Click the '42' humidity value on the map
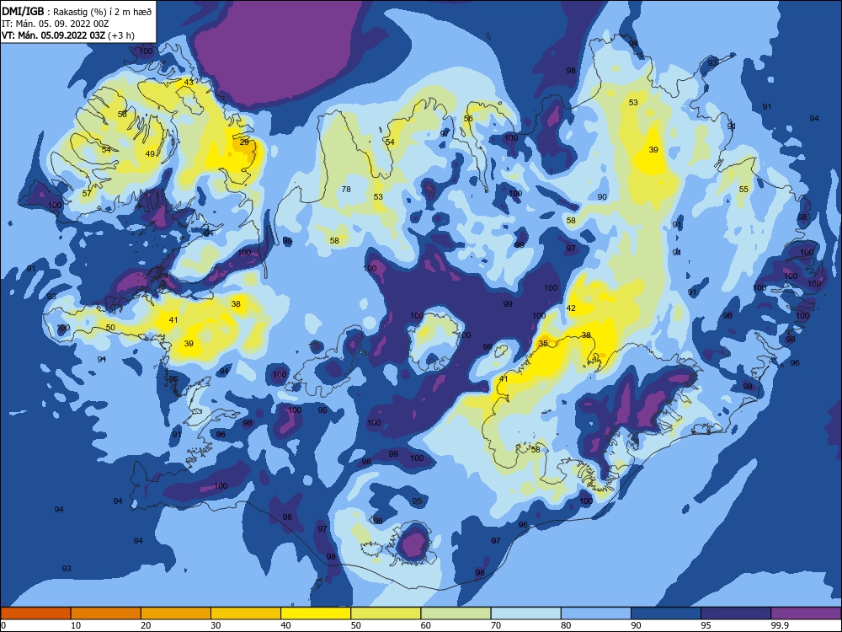Viewport: 842px width, 632px height. [571, 308]
